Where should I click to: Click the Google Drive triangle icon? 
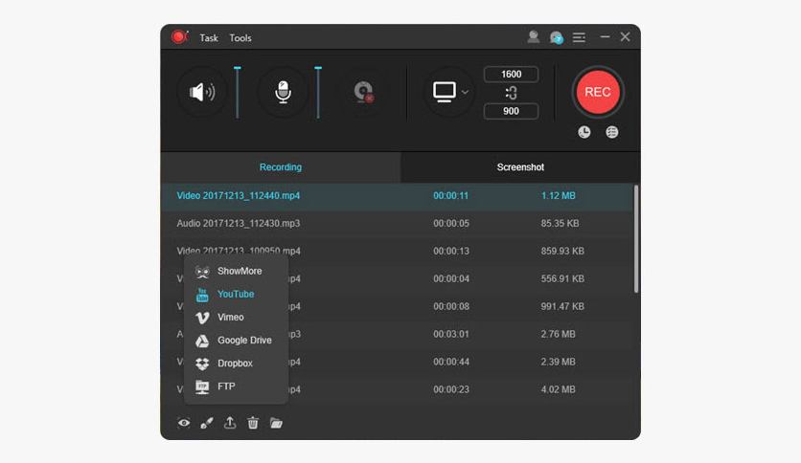pos(202,341)
